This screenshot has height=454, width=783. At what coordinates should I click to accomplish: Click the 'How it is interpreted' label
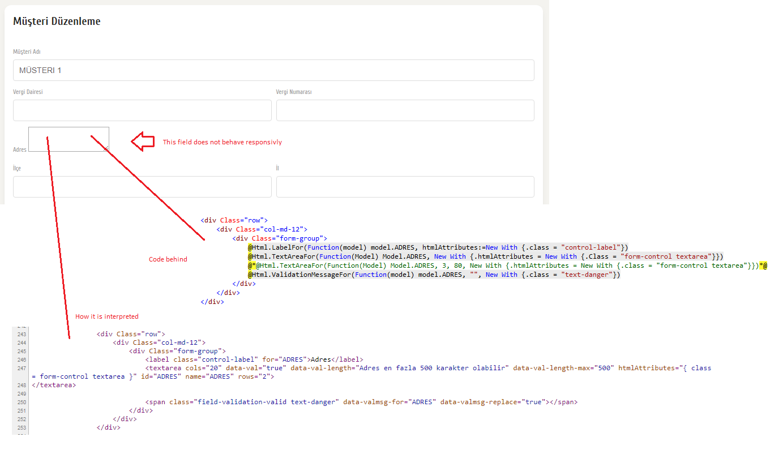(106, 316)
